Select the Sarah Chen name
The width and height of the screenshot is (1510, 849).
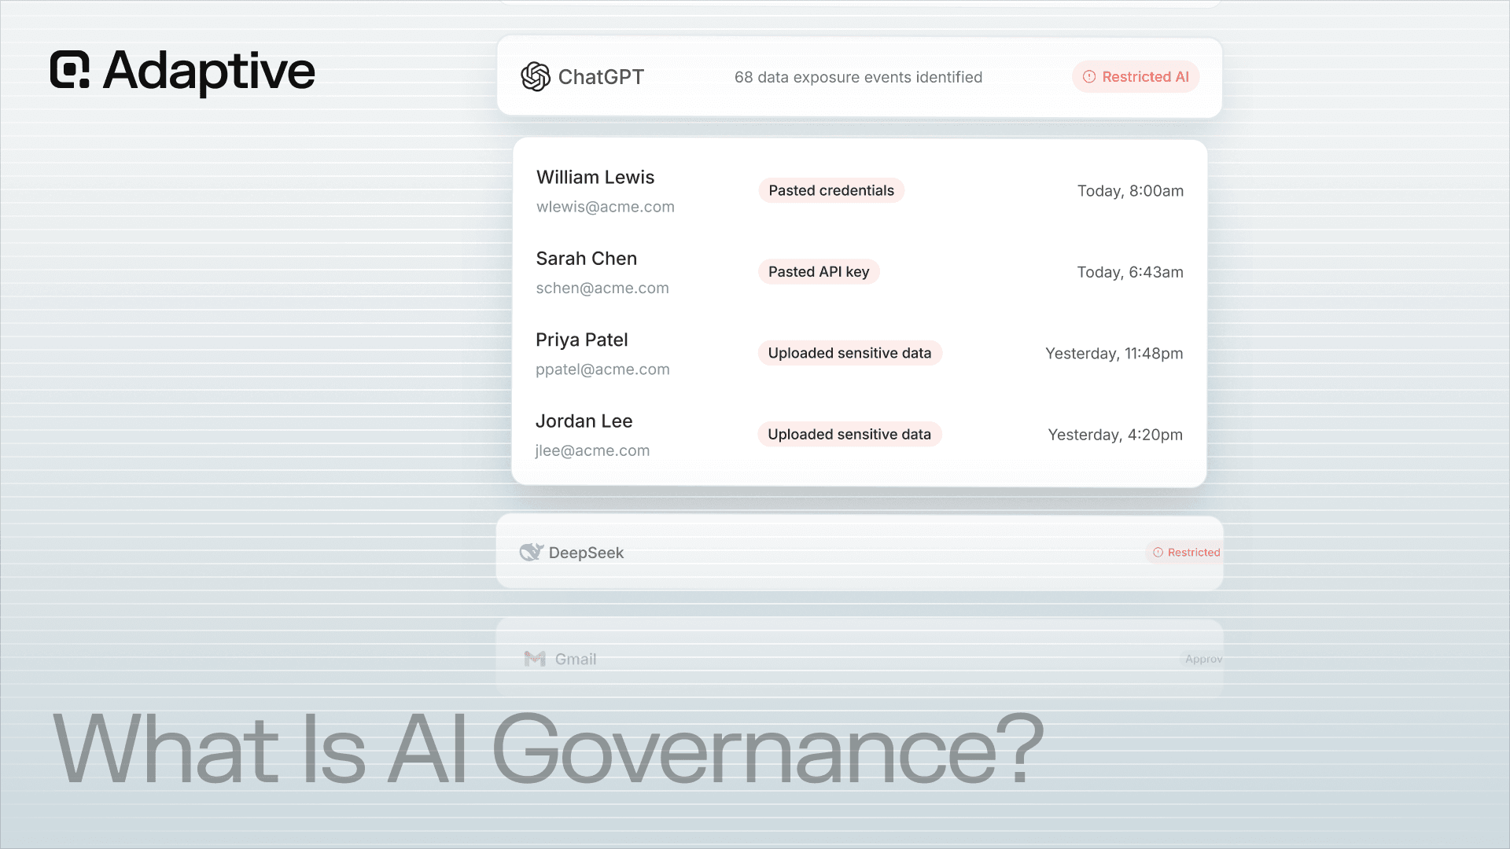click(587, 259)
